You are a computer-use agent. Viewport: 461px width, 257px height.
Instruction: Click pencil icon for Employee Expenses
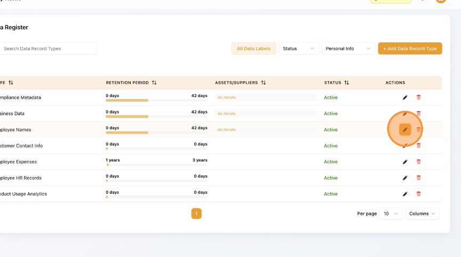[x=405, y=162]
